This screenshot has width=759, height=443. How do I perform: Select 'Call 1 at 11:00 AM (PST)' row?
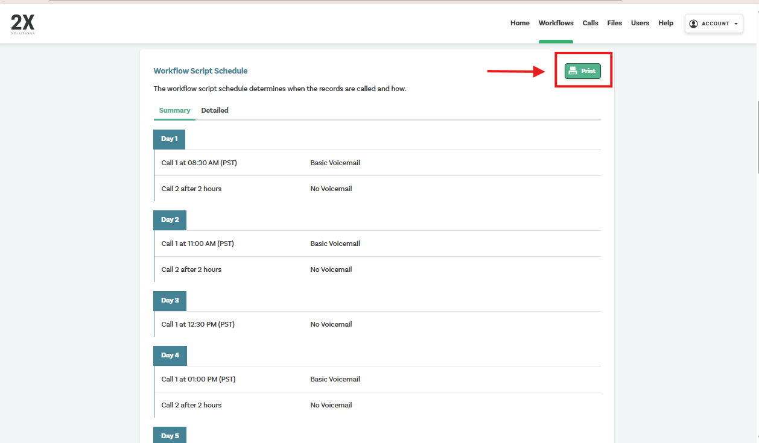tap(378, 243)
